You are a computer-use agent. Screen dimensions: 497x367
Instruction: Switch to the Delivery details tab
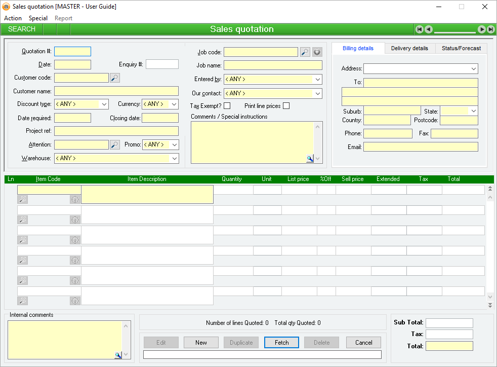click(x=409, y=48)
